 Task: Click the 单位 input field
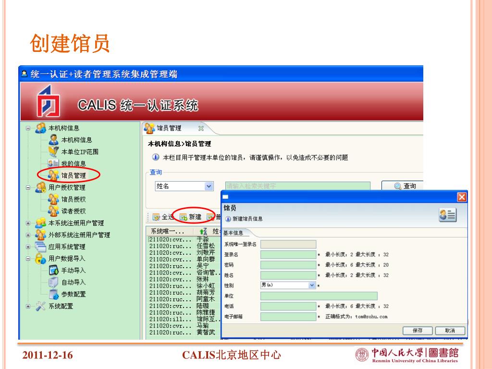pos(319,296)
